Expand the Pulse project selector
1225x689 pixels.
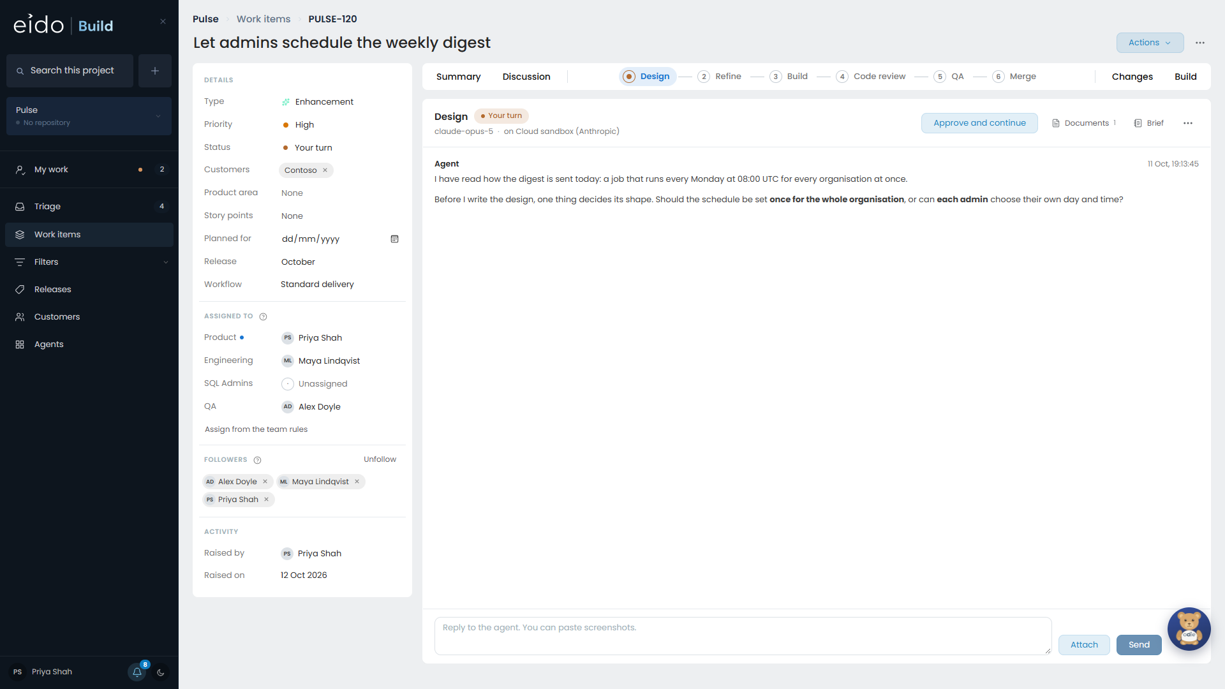coord(89,116)
